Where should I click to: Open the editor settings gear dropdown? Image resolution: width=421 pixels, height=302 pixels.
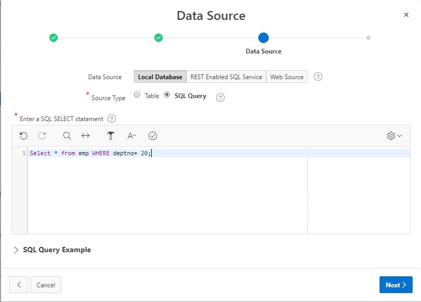coord(394,136)
